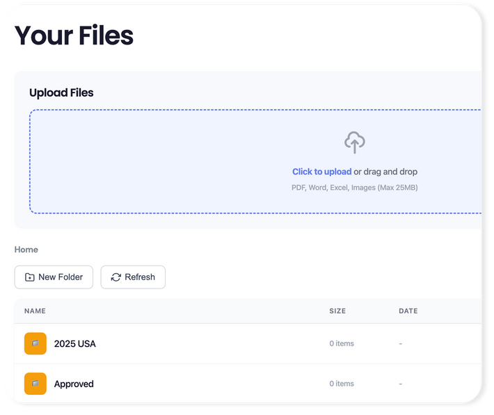The image size is (494, 415).
Task: Click the "0 items" size of Approved
Action: [x=342, y=384]
